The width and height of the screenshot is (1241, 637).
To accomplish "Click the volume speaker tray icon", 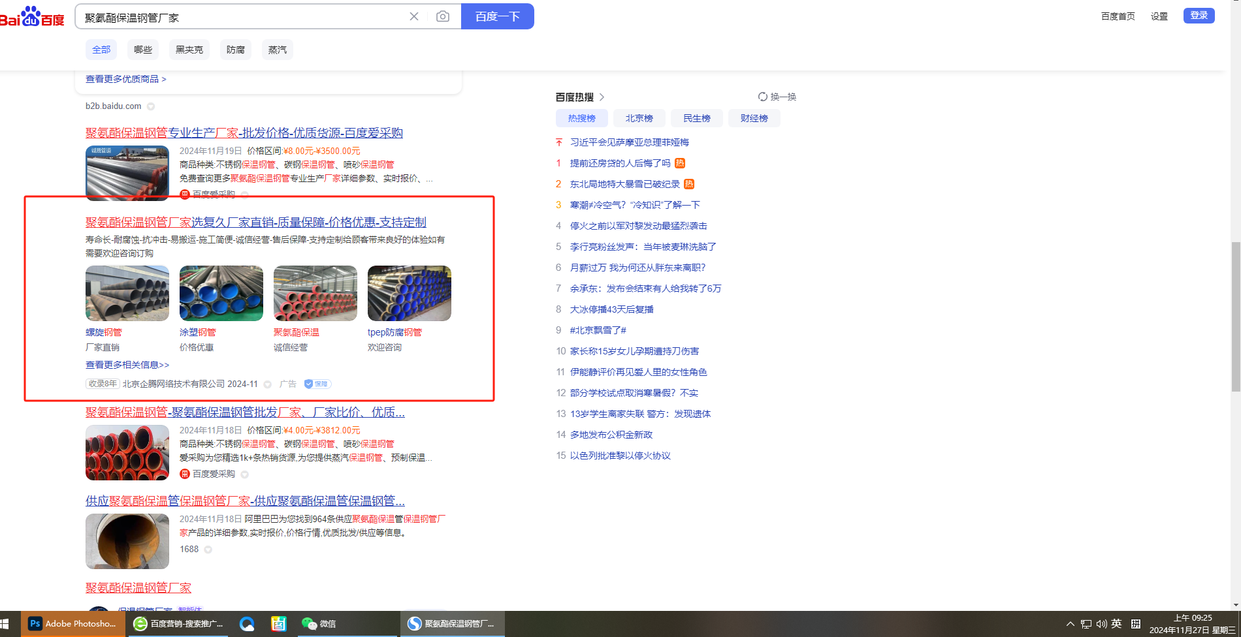I will [1101, 624].
